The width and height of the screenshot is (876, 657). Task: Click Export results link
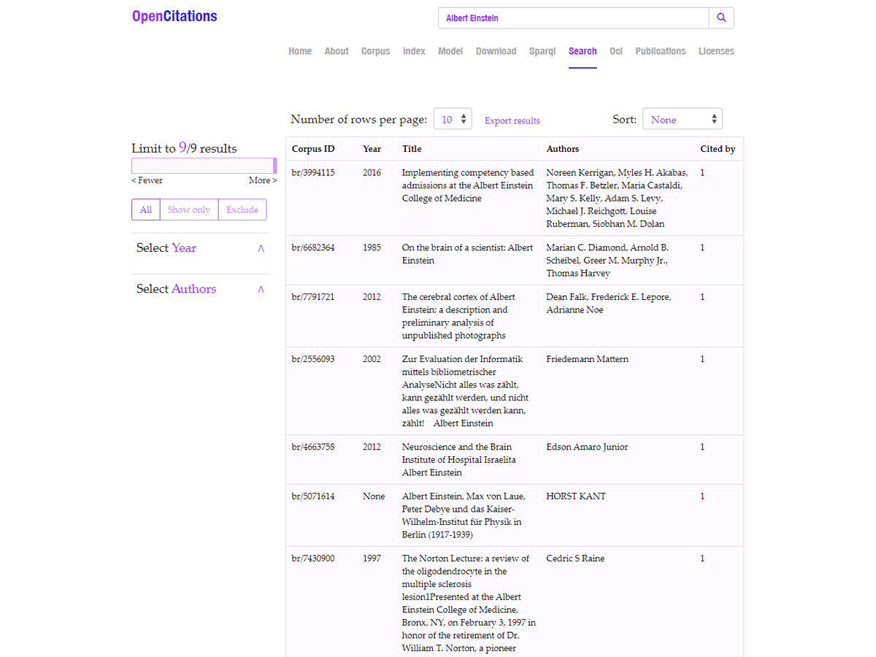(512, 120)
